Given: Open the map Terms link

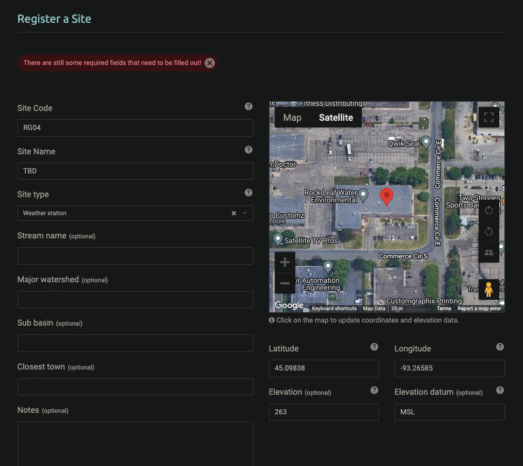Looking at the screenshot, I should [443, 309].
